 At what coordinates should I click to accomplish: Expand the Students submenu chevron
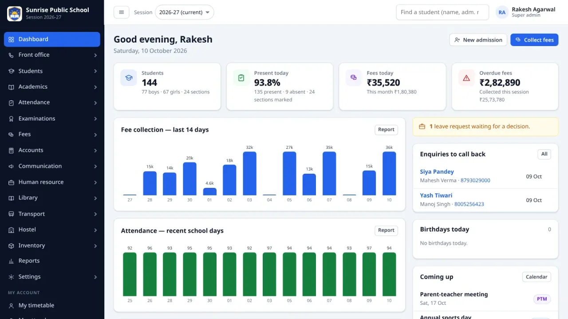tap(95, 71)
